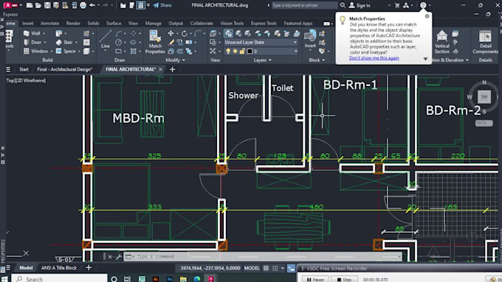This screenshot has height=282, width=502.
Task: Pause VSDC screen recording
Action: pos(315,280)
